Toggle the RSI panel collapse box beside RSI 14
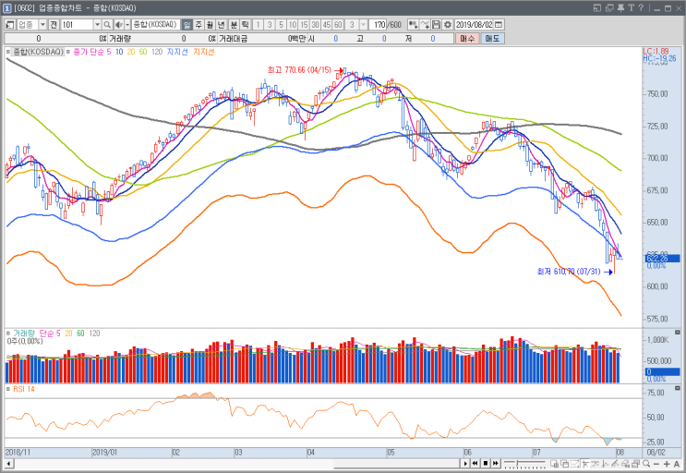The width and height of the screenshot is (686, 473). point(8,389)
